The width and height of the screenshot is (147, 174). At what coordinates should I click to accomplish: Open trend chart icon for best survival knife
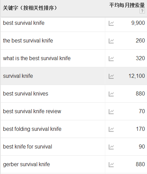tap(111, 23)
